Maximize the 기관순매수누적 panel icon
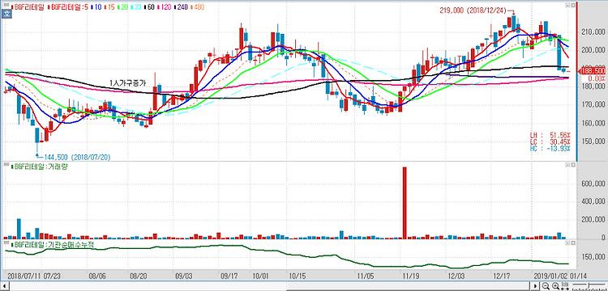Screen dimensions: 608x291 point(567,243)
